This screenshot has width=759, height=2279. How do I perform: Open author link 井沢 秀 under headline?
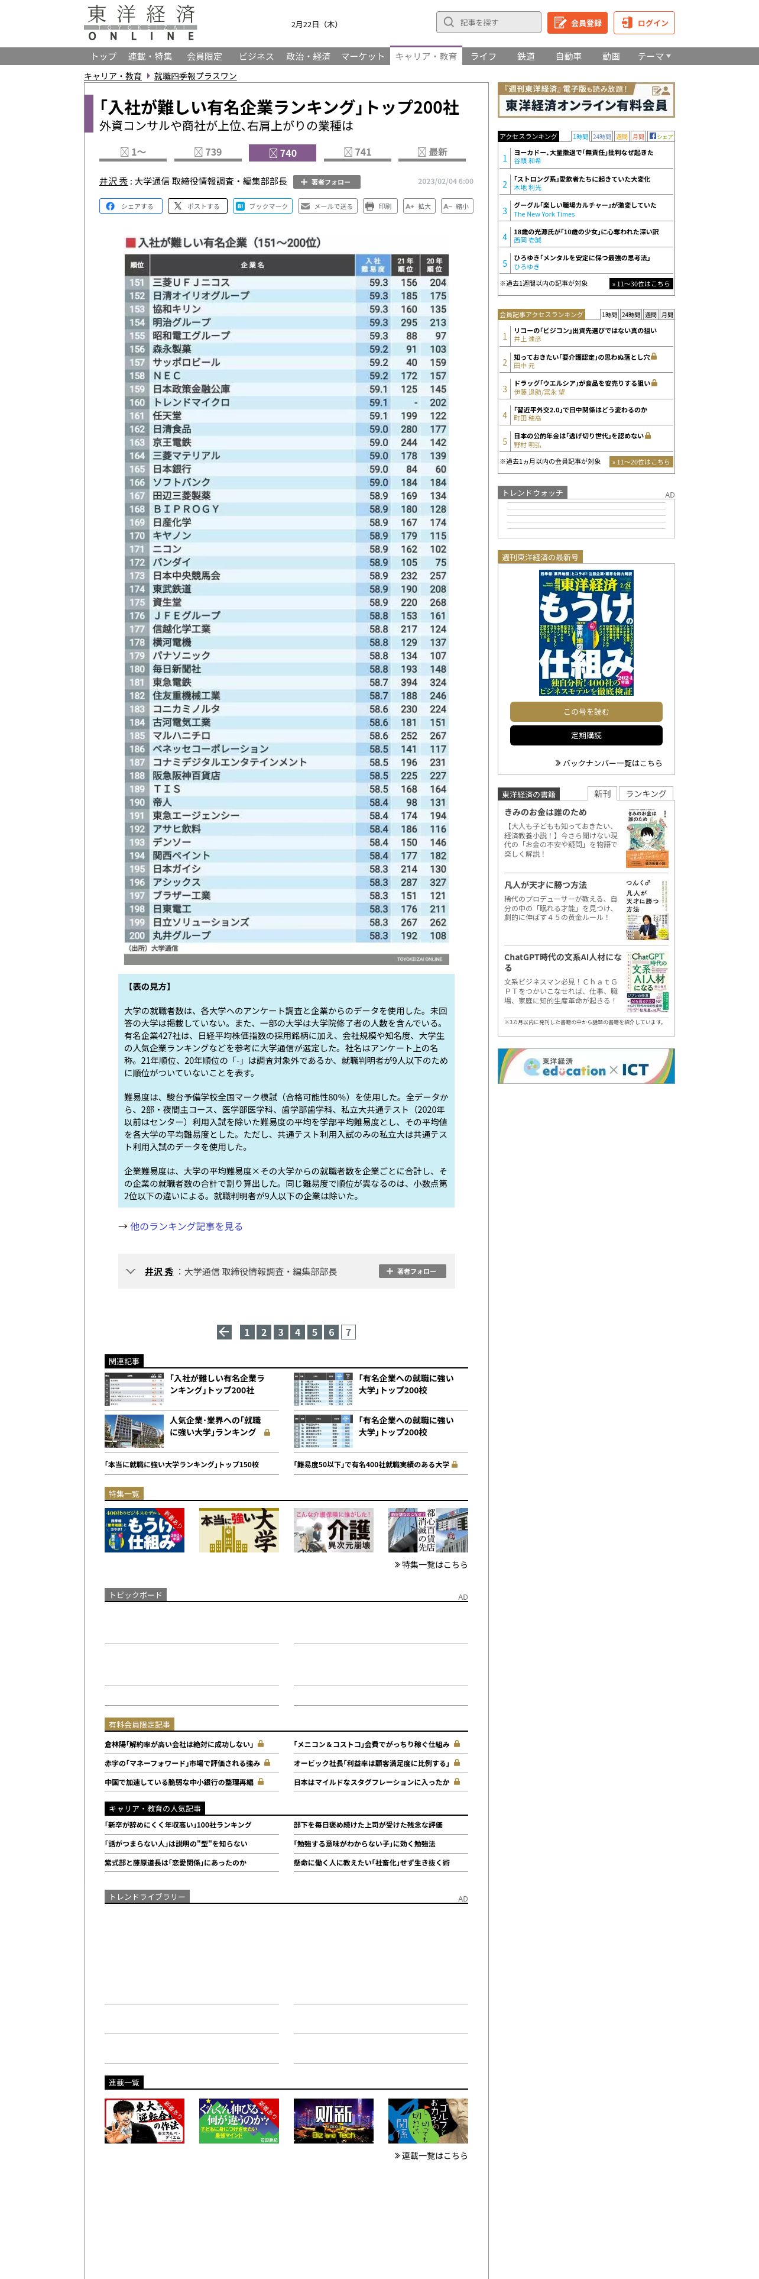click(x=113, y=182)
